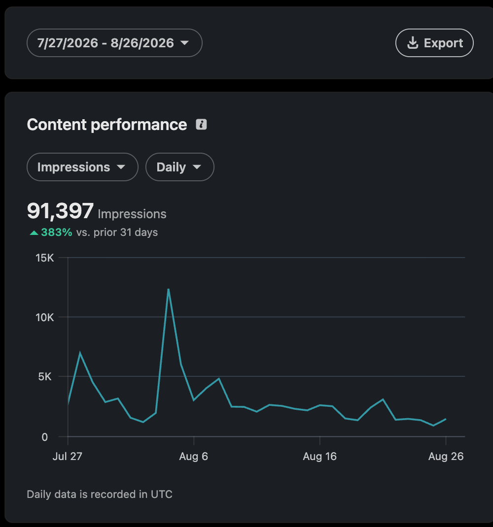Open the date range dropdown 7/27/2026 - 8/26/2026
The height and width of the screenshot is (527, 493).
(114, 43)
